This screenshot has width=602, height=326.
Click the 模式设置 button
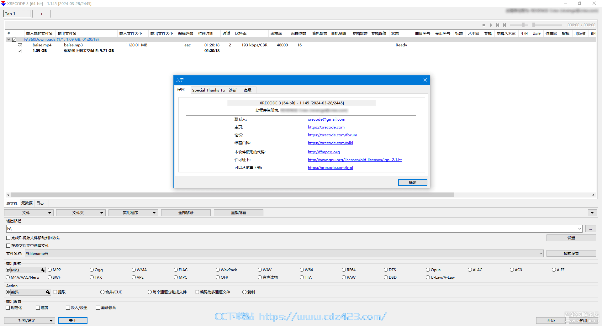point(571,254)
